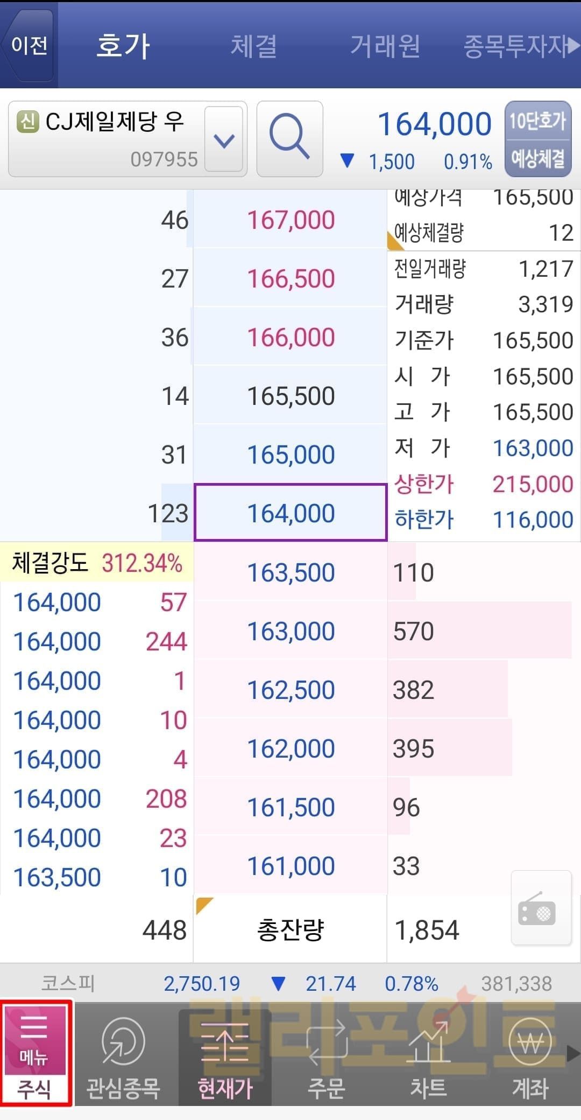Expand the CJ제일제당 우 stock dropdown
581x1120 pixels.
point(224,140)
